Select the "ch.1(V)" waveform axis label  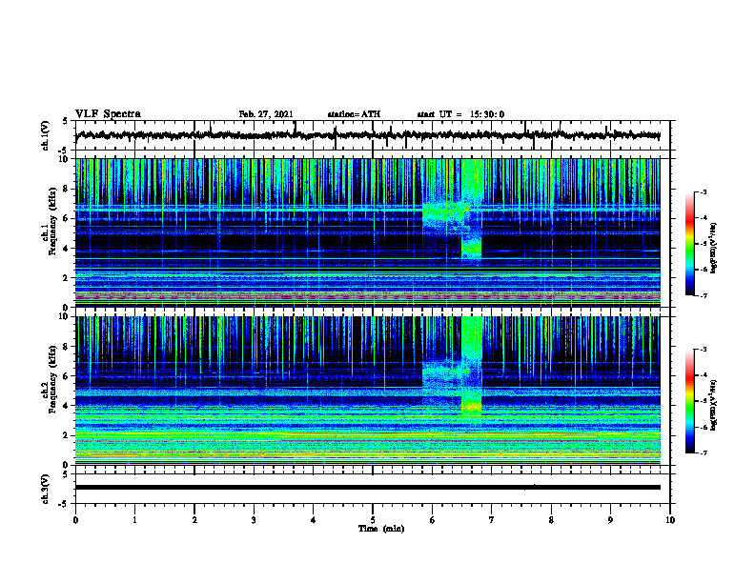click(x=46, y=135)
